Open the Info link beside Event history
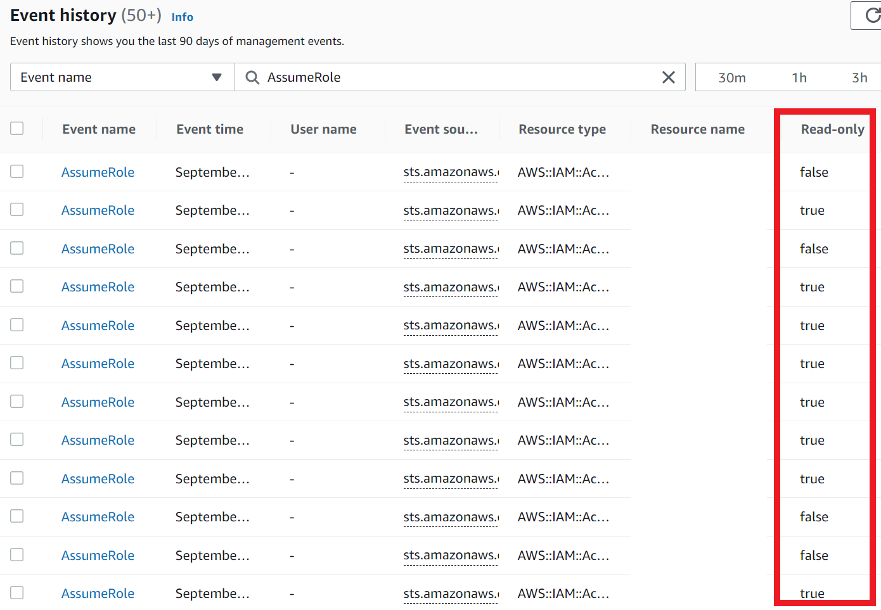The height and width of the screenshot is (610, 881). (x=183, y=17)
